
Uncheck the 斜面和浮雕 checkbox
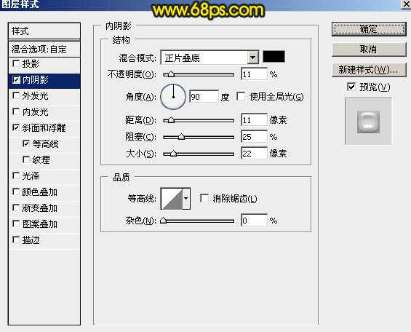tap(16, 127)
